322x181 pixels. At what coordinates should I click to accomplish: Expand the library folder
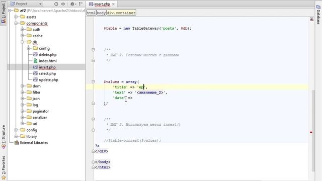click(16, 136)
